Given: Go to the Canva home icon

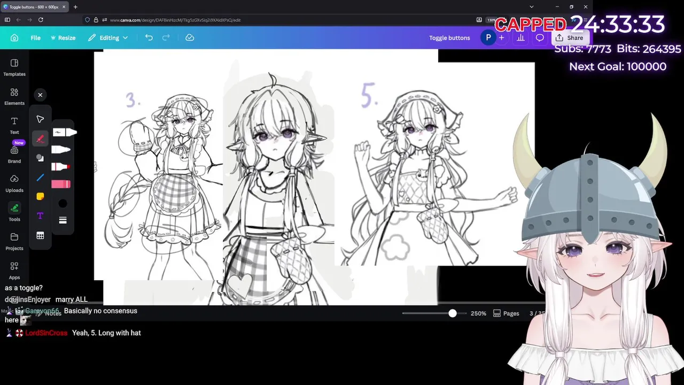Looking at the screenshot, I should pyautogui.click(x=14, y=38).
